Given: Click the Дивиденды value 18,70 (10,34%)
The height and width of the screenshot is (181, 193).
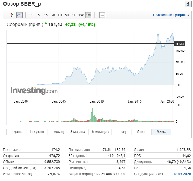Looking at the screenshot, I should 179,162.
